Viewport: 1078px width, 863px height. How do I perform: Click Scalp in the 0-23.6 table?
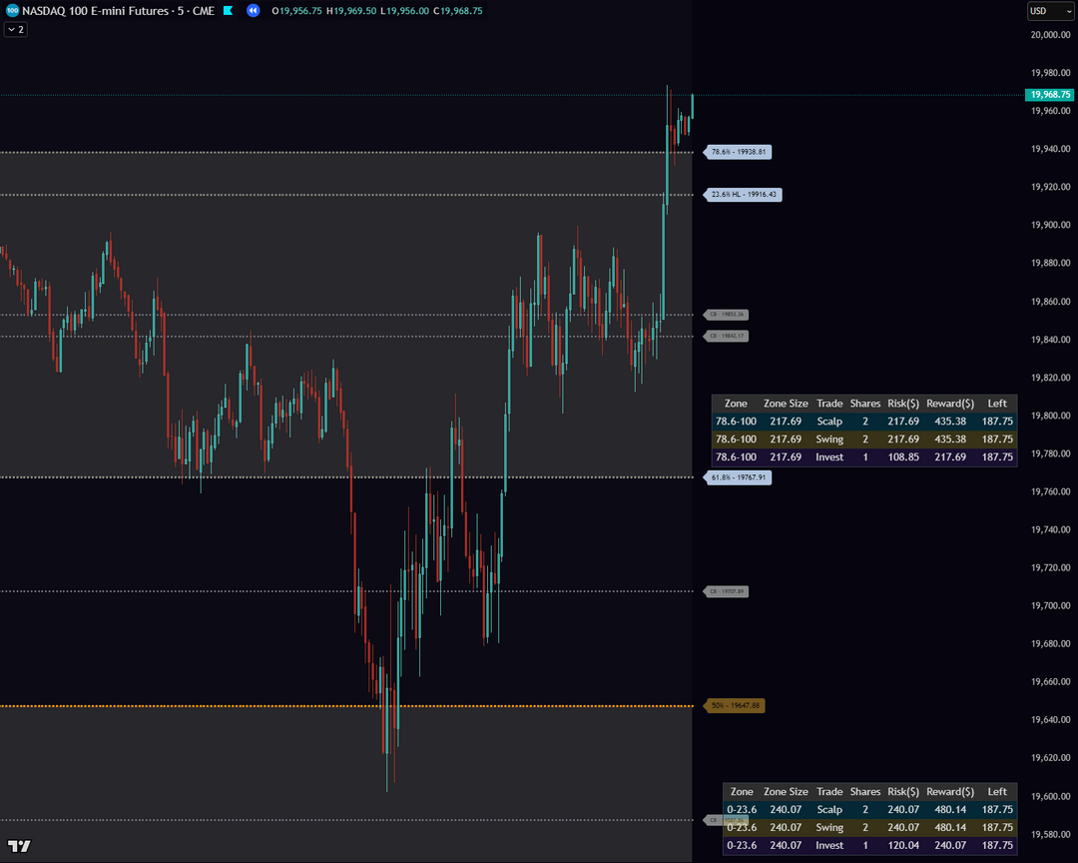pyautogui.click(x=829, y=809)
